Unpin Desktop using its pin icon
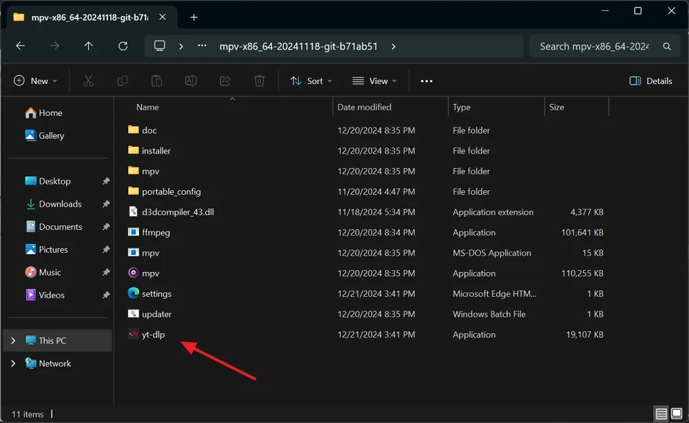The image size is (689, 423). point(106,181)
